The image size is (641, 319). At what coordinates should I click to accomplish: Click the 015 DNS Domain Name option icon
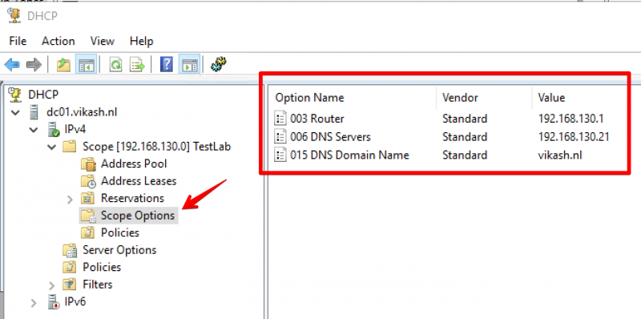[280, 155]
